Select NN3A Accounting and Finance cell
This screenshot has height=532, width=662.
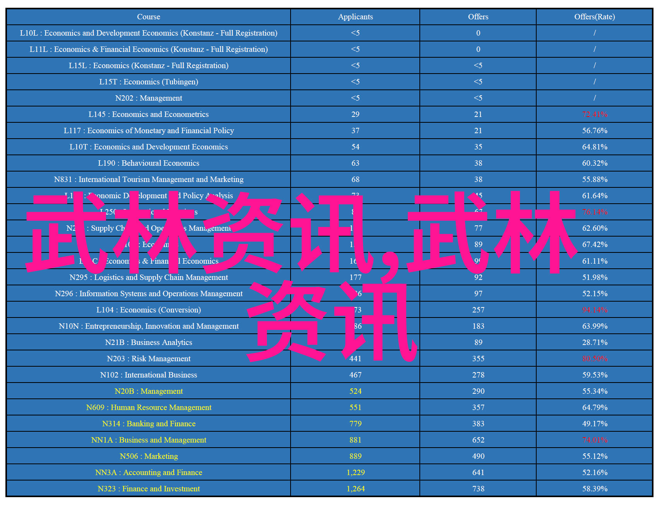[x=149, y=472]
